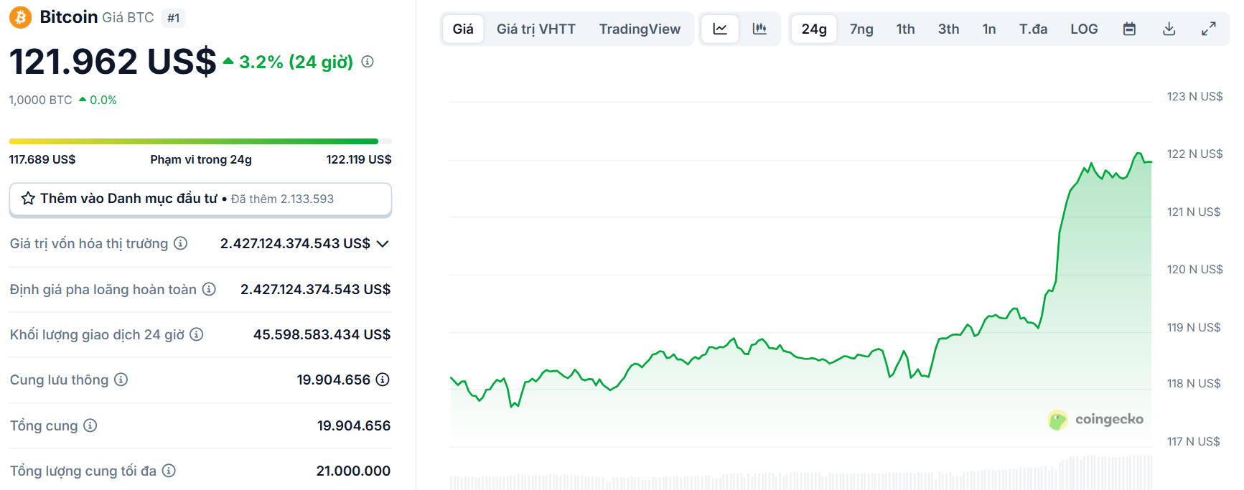Switch to candlestick chart view icon
The width and height of the screenshot is (1244, 490).
point(759,29)
